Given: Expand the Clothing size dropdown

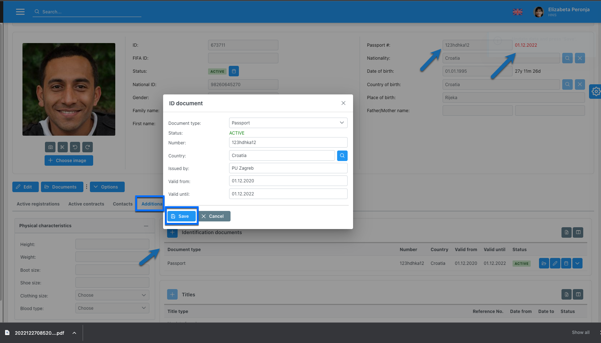Looking at the screenshot, I should pos(112,295).
